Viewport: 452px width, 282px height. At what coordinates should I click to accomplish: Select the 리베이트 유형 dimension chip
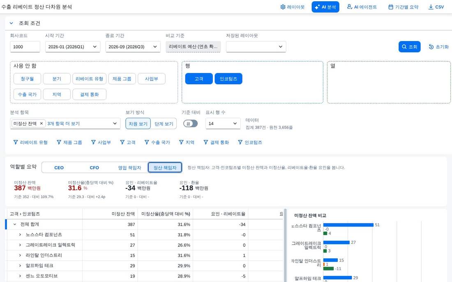click(89, 79)
